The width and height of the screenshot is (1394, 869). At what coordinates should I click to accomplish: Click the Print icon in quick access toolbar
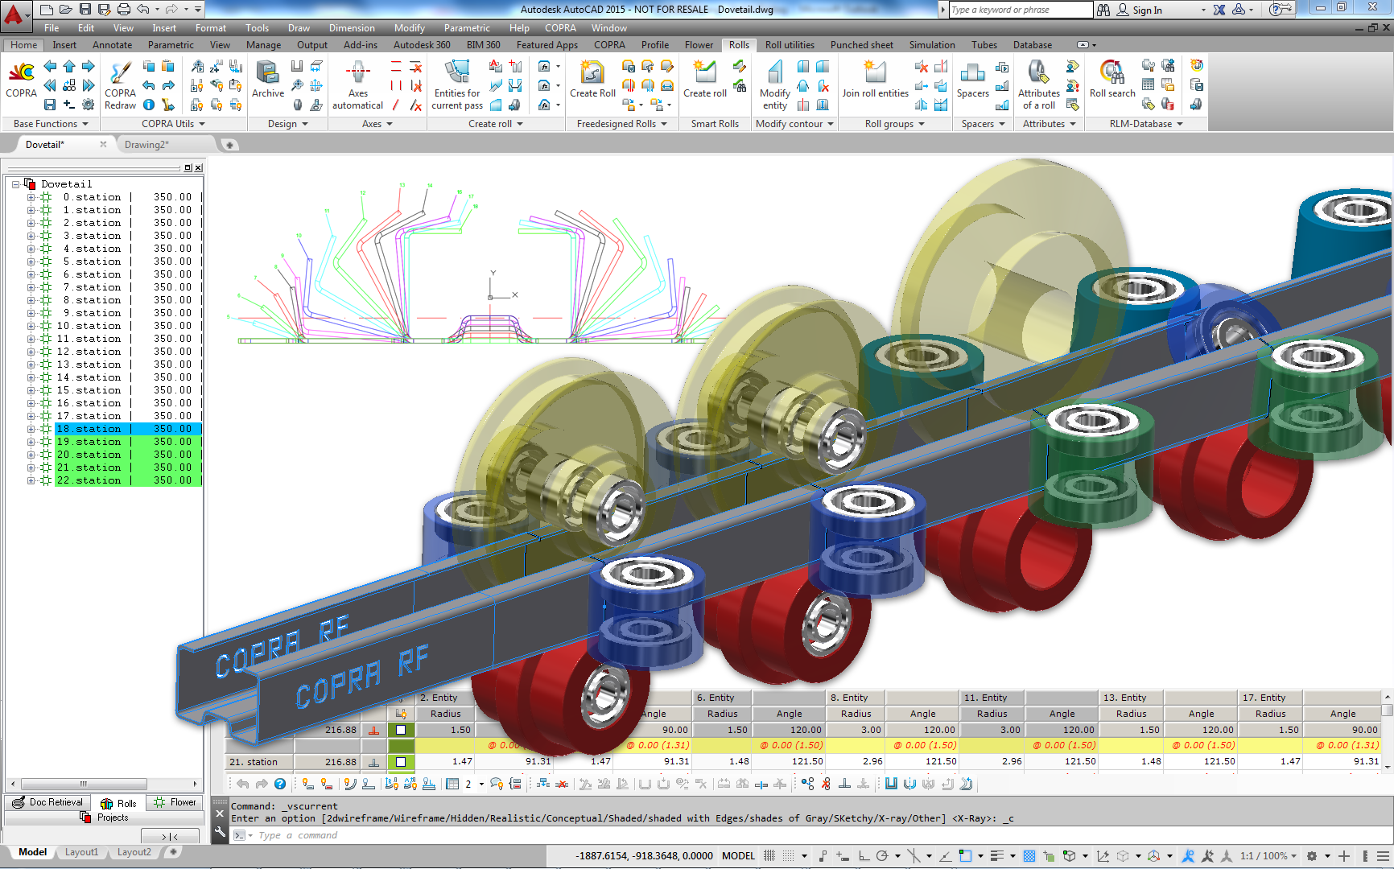(123, 10)
